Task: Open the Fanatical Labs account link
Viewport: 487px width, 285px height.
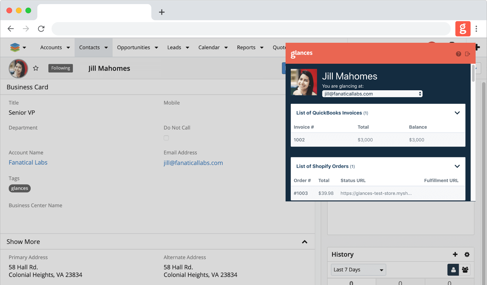Action: [x=28, y=162]
